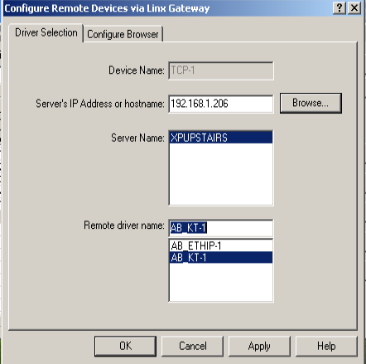
Task: Click the Server Name label
Action: [137, 138]
